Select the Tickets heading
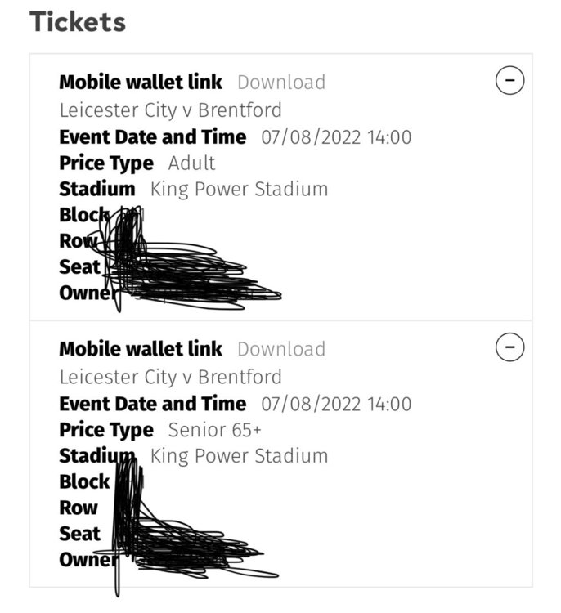Screen dimensions: 561x613 78,21
